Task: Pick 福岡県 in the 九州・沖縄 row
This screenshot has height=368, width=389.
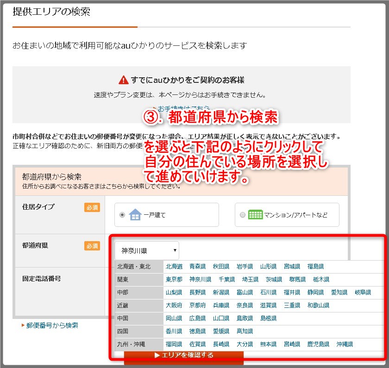Action: (x=174, y=344)
